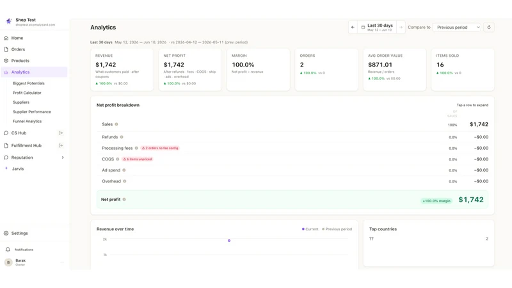Click the Orders summary card
This screenshot has height=288, width=512.
tap(326, 70)
